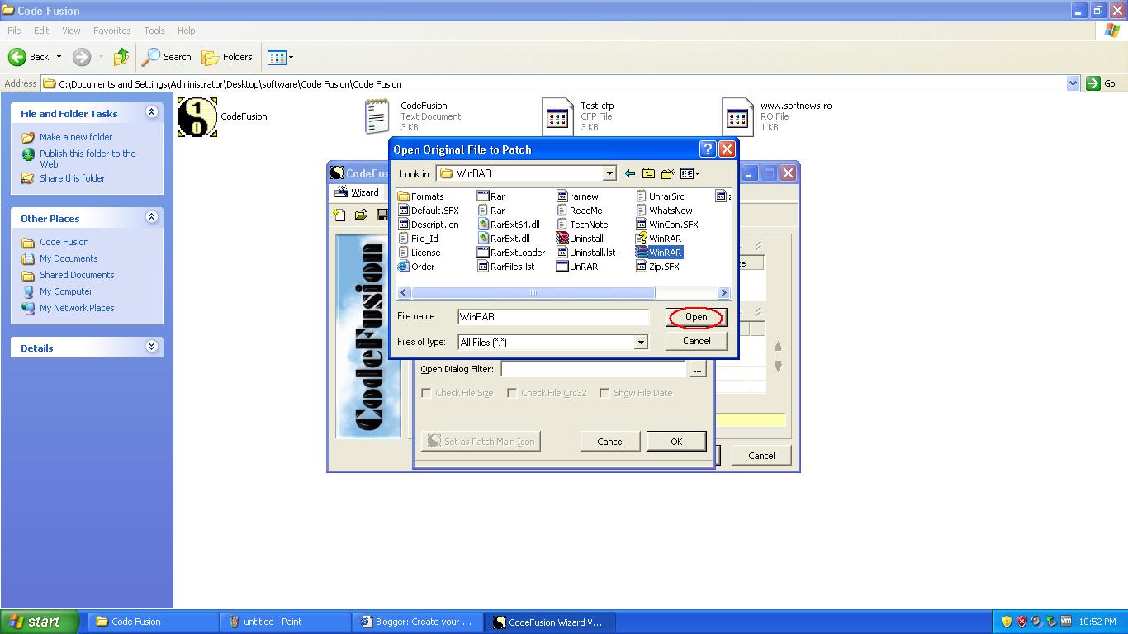Open the View Menu icon in Open dialog
The width and height of the screenshot is (1128, 634).
[690, 173]
